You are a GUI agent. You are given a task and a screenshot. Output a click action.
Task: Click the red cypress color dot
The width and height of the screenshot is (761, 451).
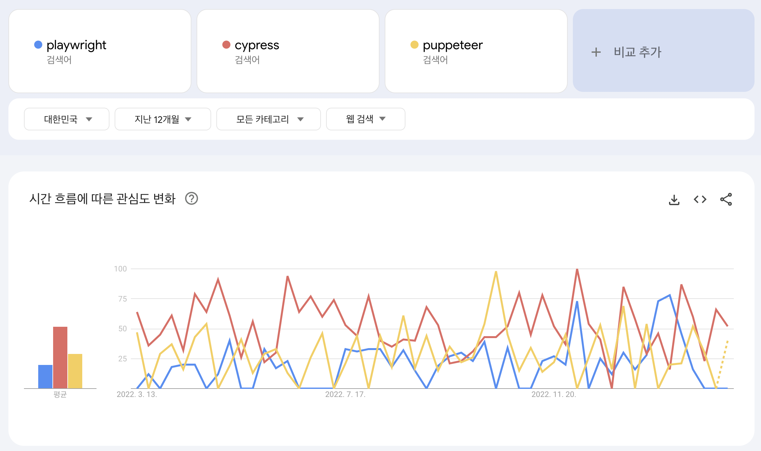(226, 45)
